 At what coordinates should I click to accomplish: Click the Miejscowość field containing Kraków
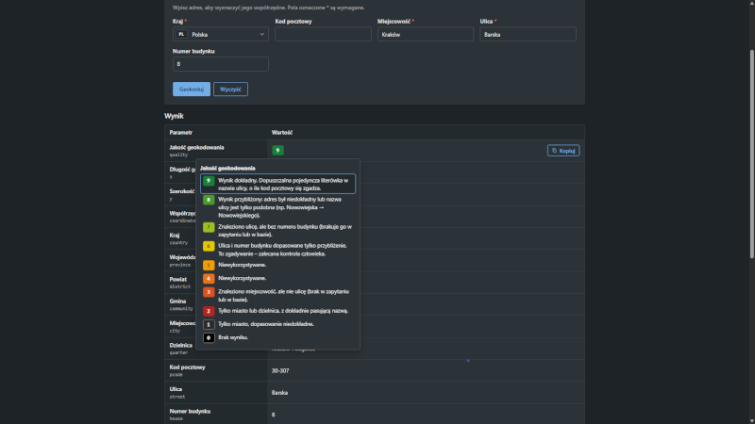426,34
